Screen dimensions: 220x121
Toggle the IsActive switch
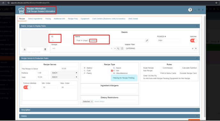point(194,40)
